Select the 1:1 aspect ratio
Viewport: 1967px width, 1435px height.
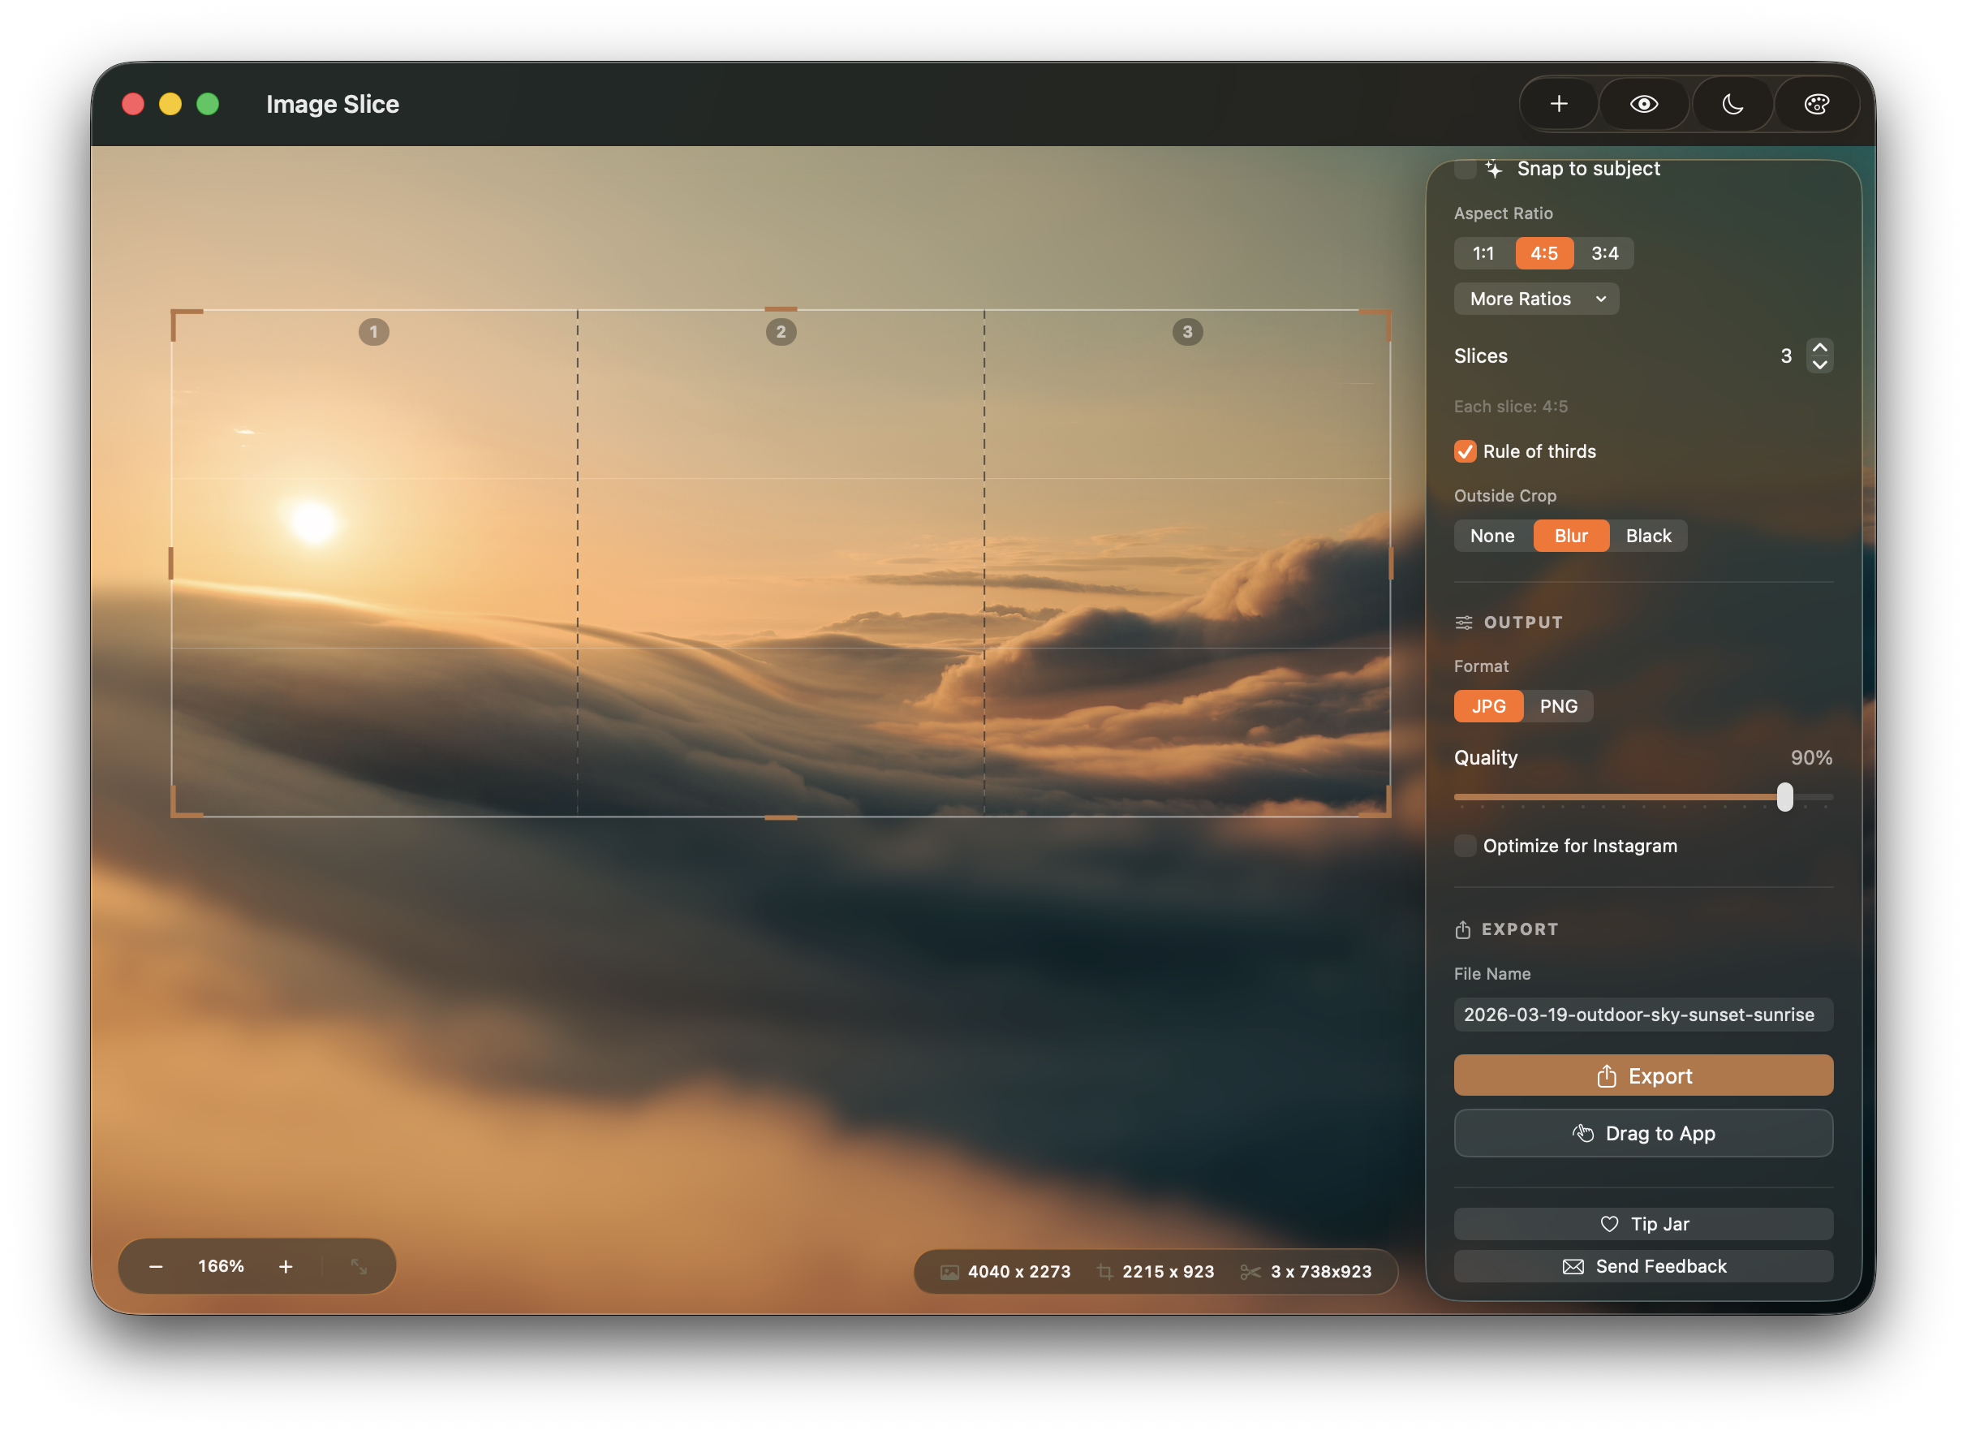tap(1483, 254)
